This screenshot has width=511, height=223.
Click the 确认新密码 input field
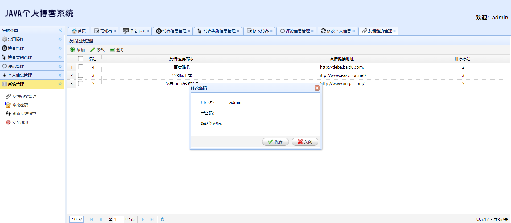(x=262, y=123)
